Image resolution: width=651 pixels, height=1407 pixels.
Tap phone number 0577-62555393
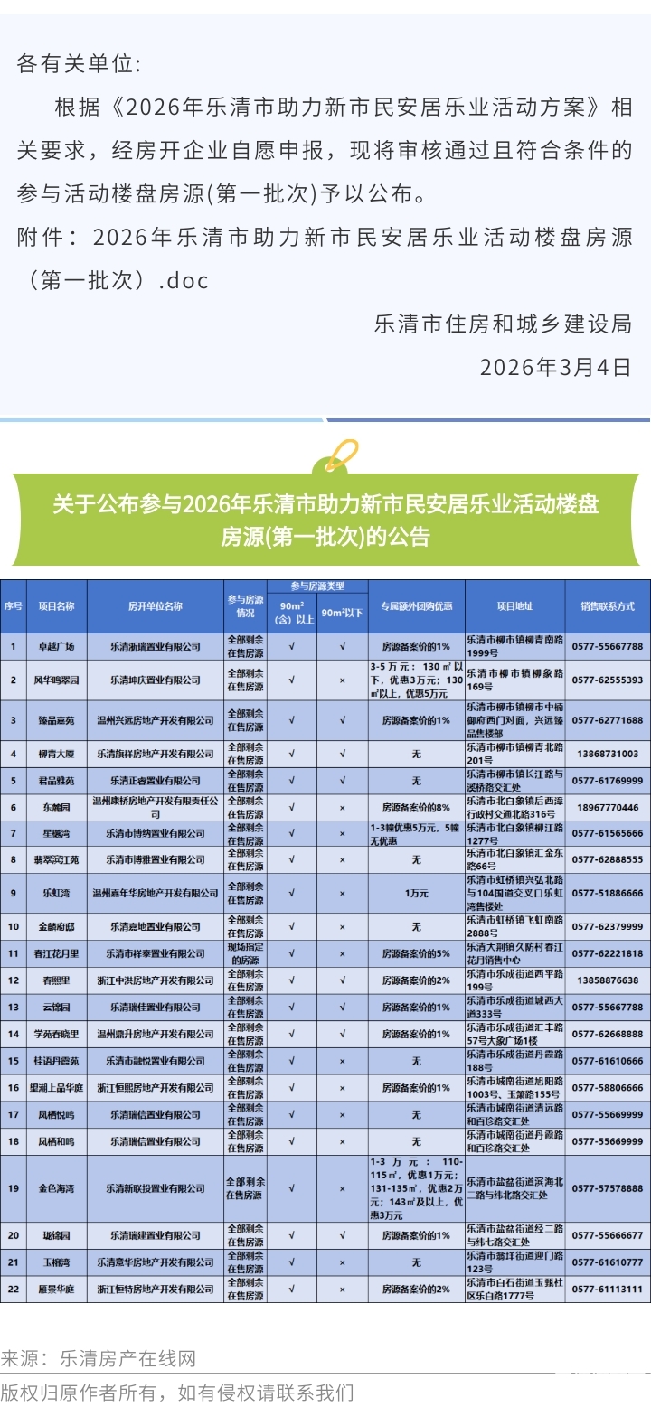(608, 680)
